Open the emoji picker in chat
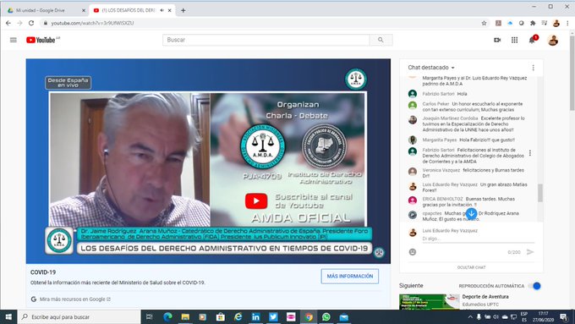 click(413, 252)
